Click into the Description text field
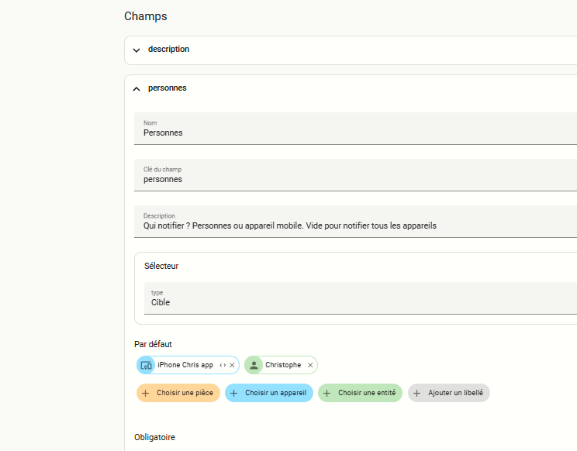Image resolution: width=577 pixels, height=451 pixels. (357, 225)
